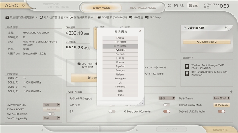Click the Re-Size BAR Support label
This screenshot has width=238, height=133.
(81, 98)
